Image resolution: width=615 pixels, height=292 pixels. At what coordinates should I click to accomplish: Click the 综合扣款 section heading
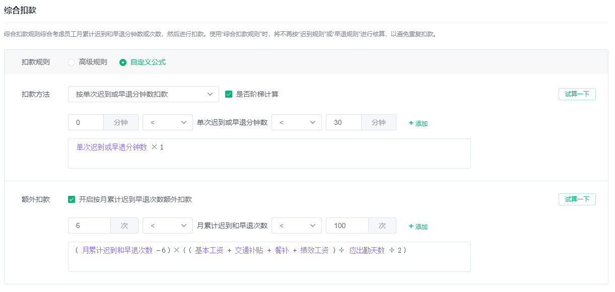click(x=20, y=10)
